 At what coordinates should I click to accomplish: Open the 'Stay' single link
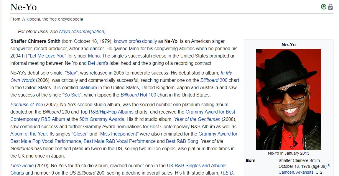click(x=71, y=73)
